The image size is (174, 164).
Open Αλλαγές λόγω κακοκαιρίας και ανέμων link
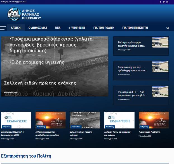(117, 133)
